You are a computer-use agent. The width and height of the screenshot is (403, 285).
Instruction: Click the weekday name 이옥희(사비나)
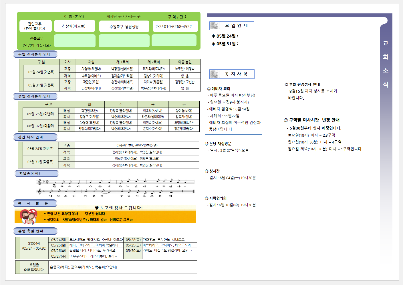pyautogui.click(x=153, y=111)
